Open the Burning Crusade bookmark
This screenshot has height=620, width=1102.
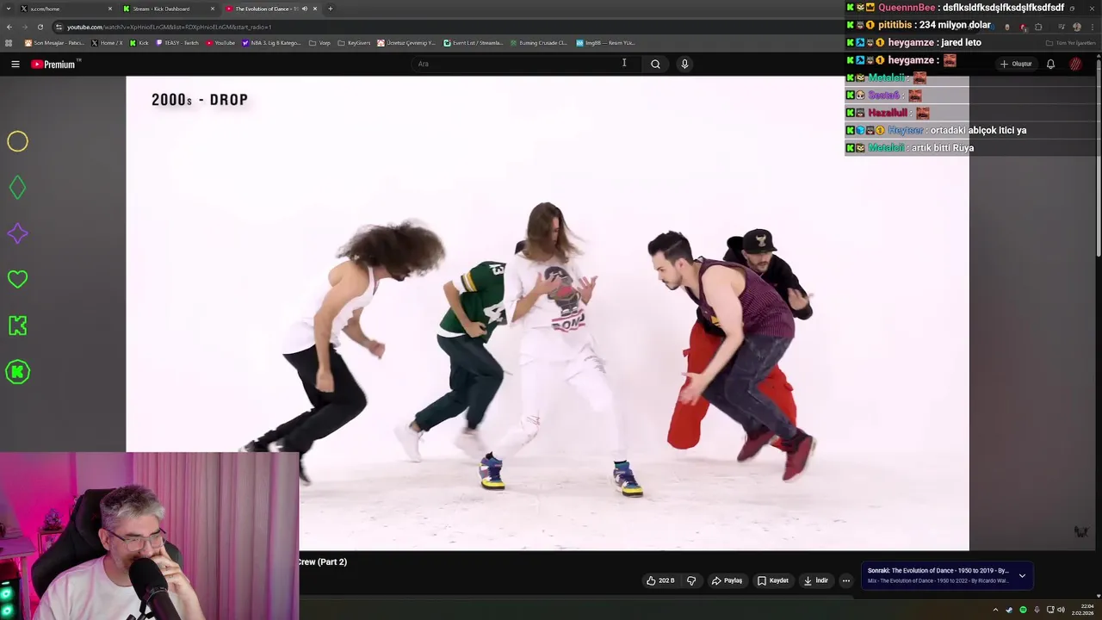coord(538,42)
